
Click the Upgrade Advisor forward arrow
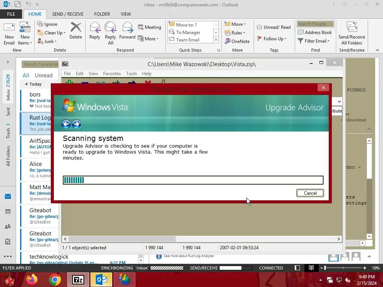coord(76,124)
